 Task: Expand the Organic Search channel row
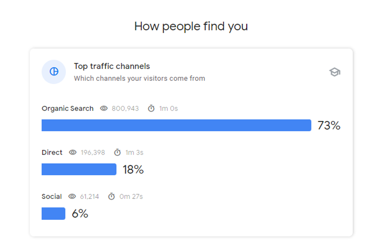[x=67, y=108]
